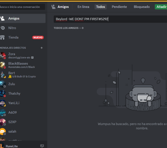Click the share icon next to RuneLite

point(42,146)
